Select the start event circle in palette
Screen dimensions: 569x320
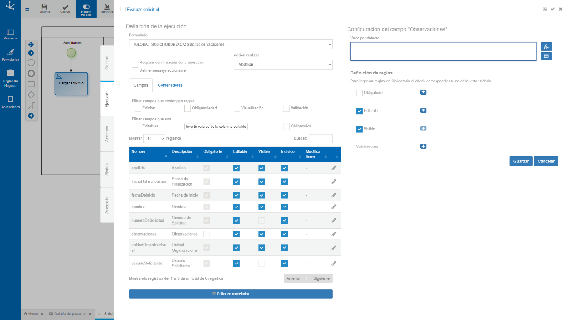coord(31,63)
